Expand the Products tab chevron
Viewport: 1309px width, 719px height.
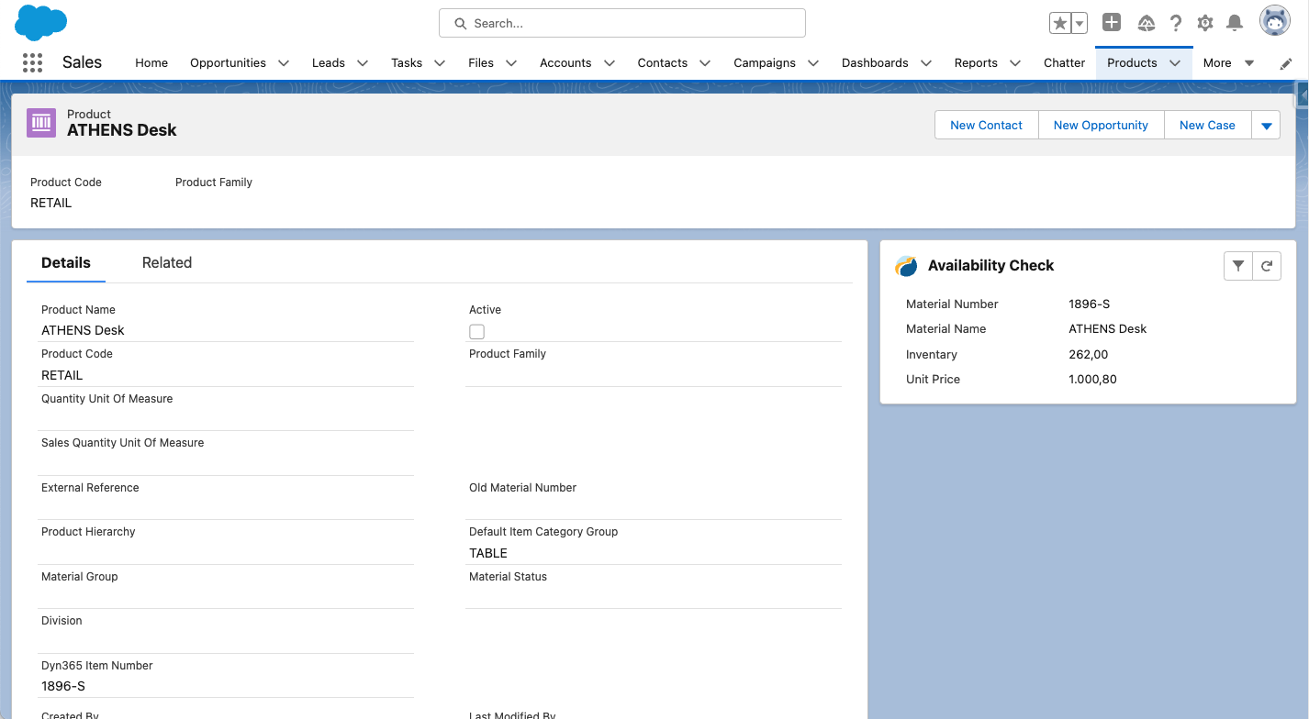coord(1175,63)
